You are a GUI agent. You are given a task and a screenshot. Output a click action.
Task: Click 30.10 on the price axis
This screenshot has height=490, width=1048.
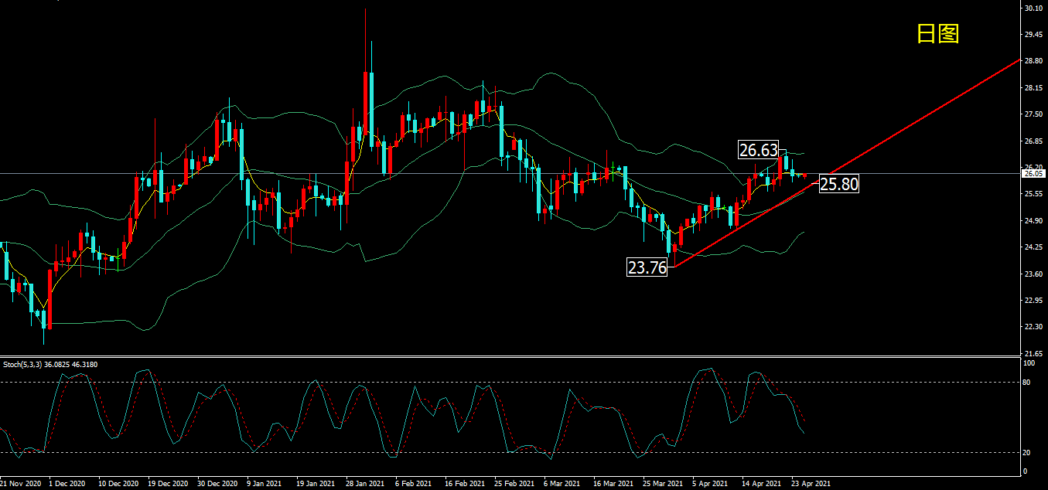(x=1033, y=9)
